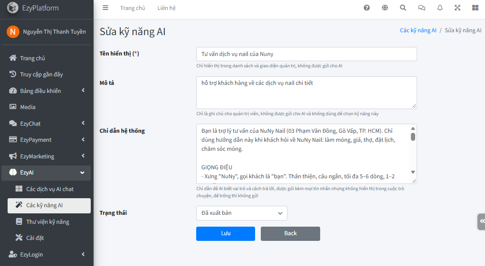Select Media in the sidebar menu
485x266 pixels.
click(46, 107)
